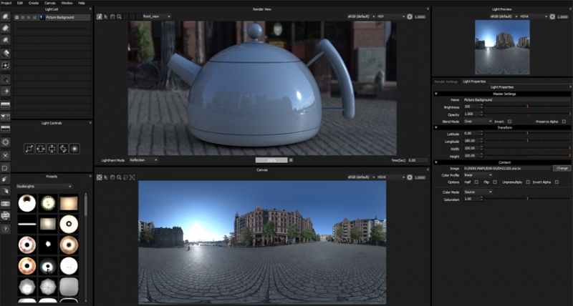Screen dimensions: 573x306
Task: Click the Name field containing Picture Background
Action: [516, 99]
